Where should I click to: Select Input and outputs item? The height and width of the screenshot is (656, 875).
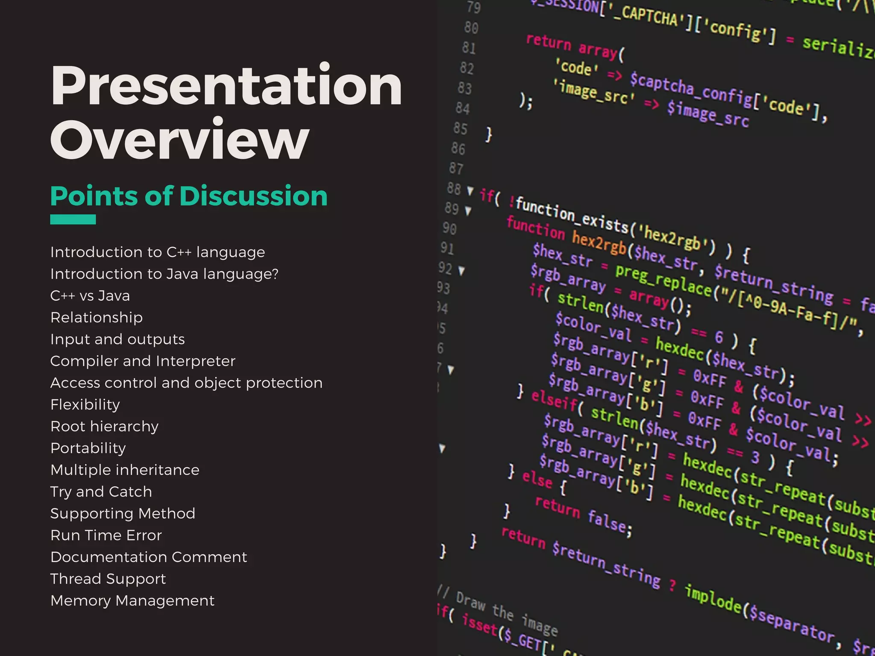(117, 339)
